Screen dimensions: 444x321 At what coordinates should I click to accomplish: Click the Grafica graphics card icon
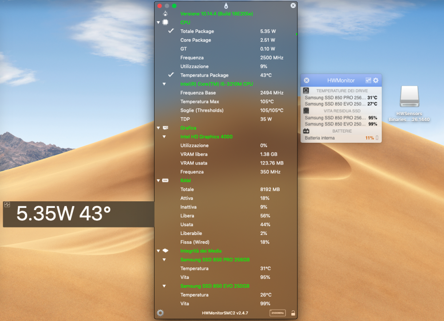(165, 128)
